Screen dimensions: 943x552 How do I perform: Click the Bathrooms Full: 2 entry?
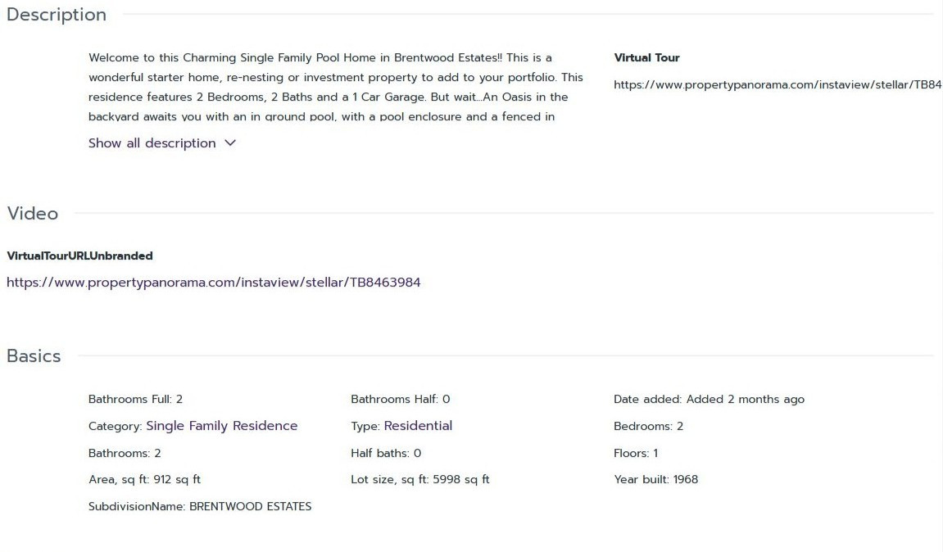(135, 400)
